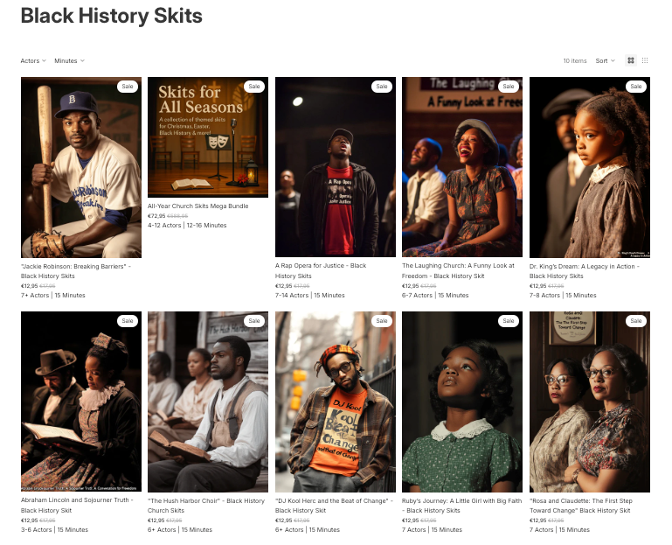Click the Sale badge on Rap Opera image

382,87
